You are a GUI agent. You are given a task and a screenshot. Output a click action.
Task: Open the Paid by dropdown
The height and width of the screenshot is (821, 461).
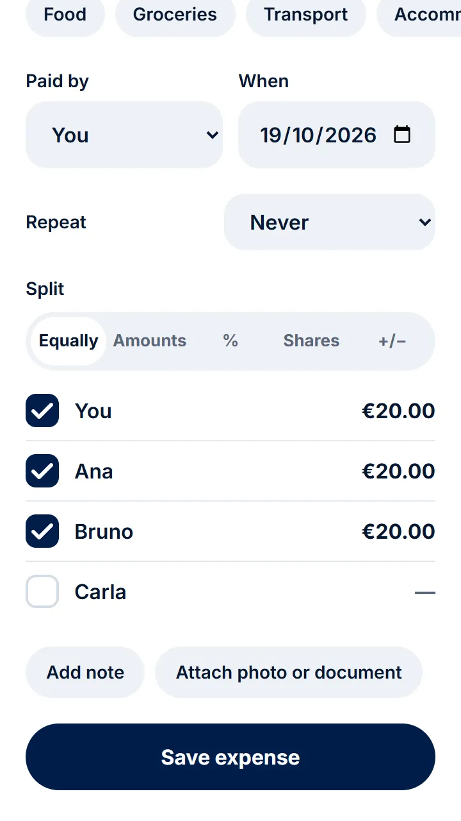pos(124,135)
